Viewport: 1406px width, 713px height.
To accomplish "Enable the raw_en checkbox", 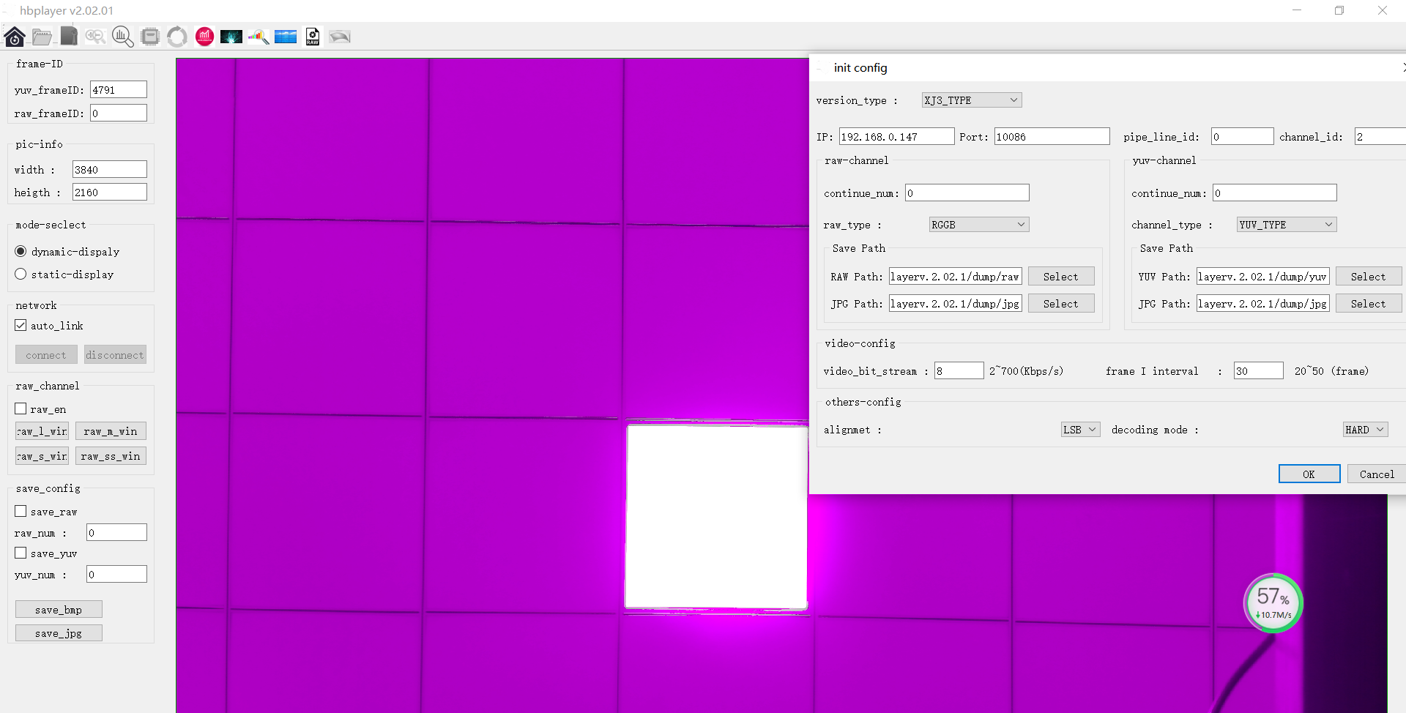I will [x=21, y=409].
